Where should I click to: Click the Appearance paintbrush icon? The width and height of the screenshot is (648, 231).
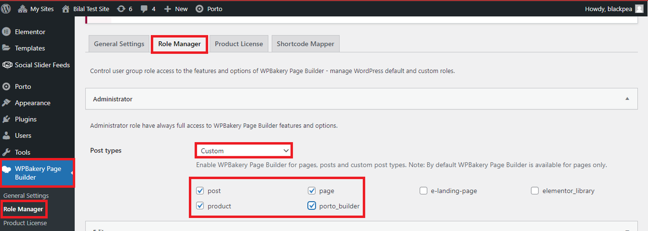point(7,103)
